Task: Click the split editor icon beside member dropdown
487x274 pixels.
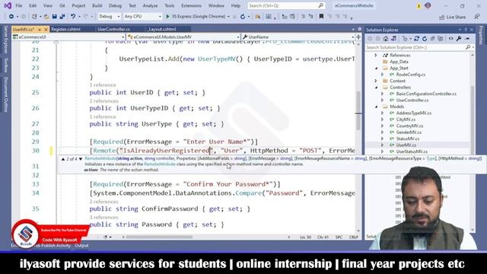Action: pos(358,37)
